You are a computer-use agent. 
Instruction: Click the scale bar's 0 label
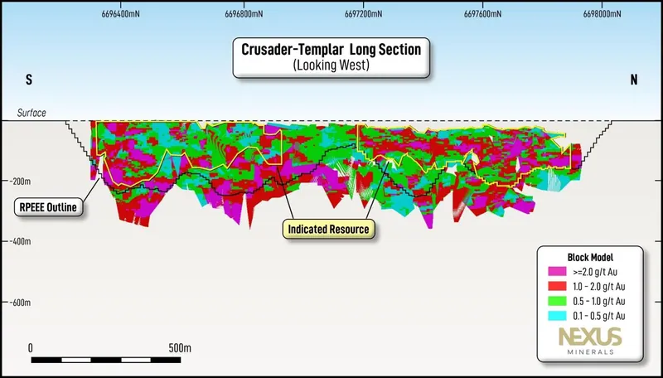(x=31, y=348)
